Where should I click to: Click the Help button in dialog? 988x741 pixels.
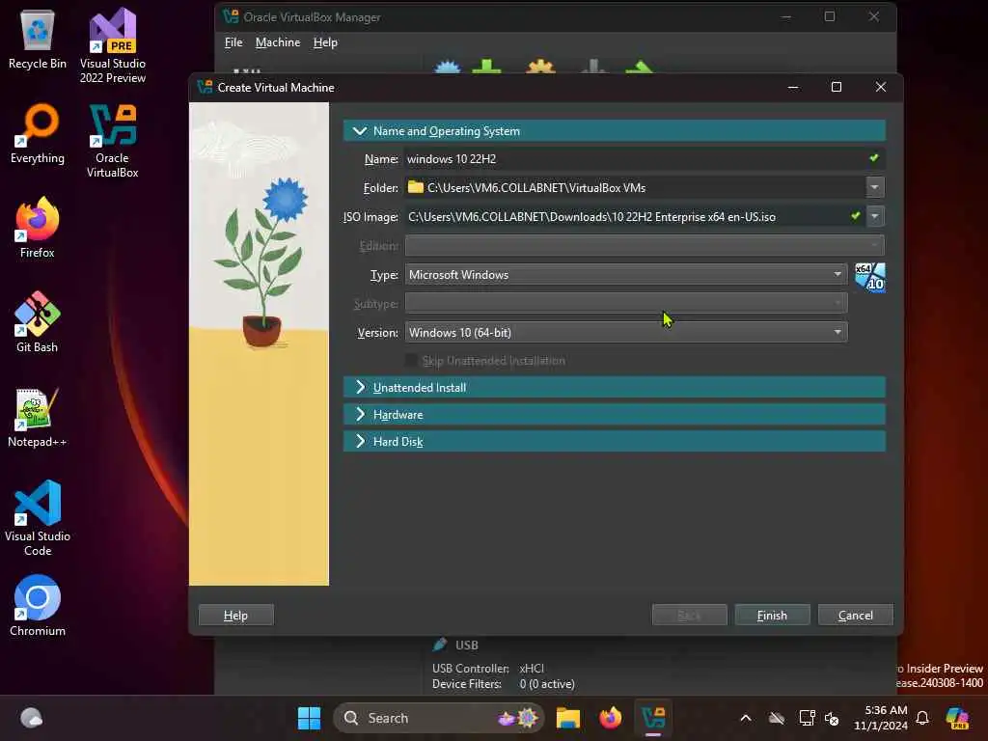[x=235, y=615]
